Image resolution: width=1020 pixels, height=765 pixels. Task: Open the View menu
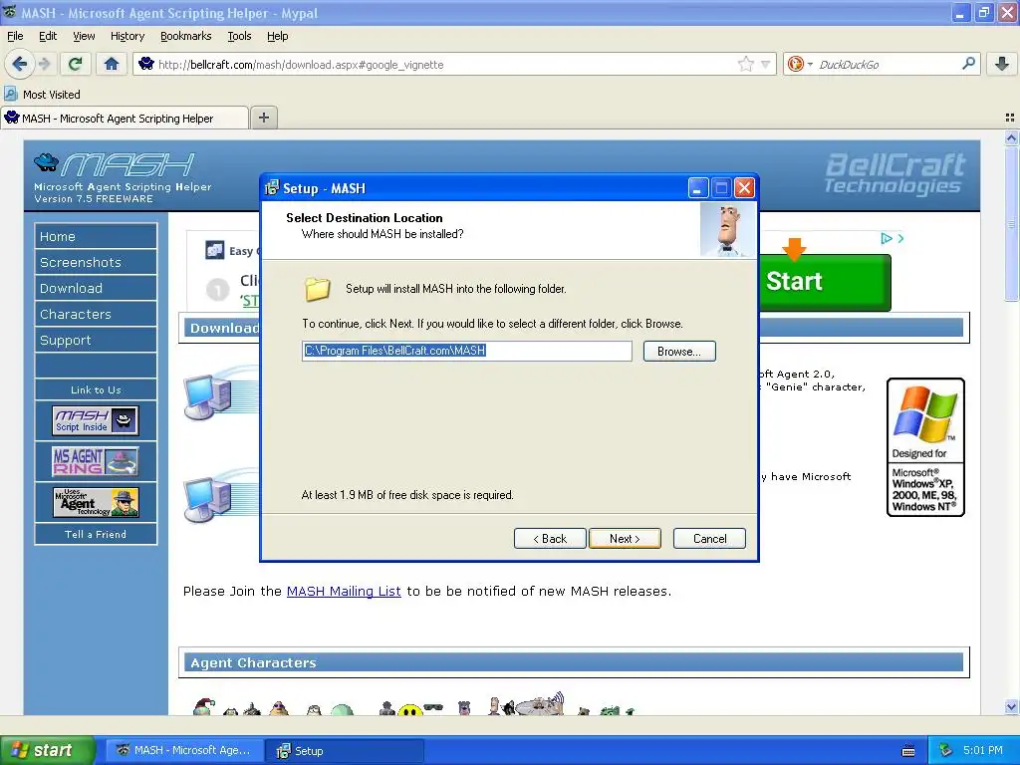(x=84, y=36)
